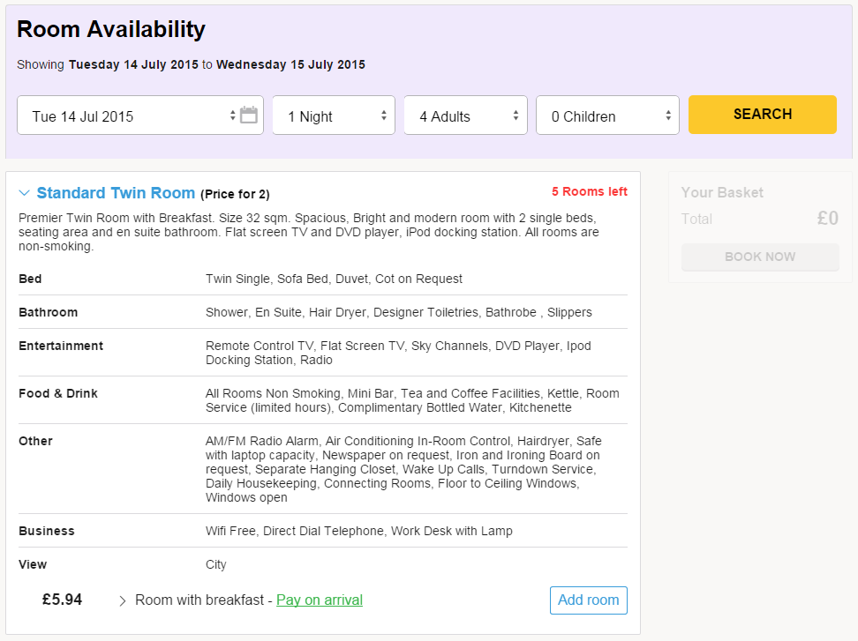Click the 'View' row label
858x641 pixels.
pos(33,564)
